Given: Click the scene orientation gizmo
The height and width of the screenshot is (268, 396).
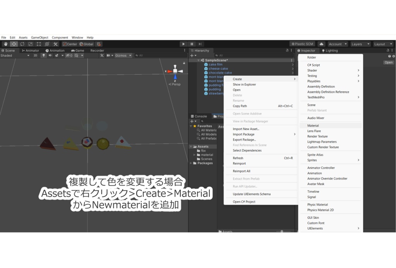Looking at the screenshot, I should click(175, 71).
